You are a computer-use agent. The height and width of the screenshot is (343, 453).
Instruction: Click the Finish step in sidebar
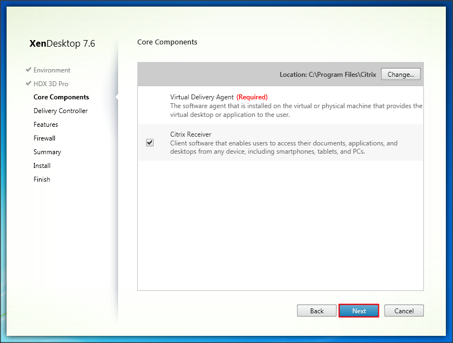42,179
